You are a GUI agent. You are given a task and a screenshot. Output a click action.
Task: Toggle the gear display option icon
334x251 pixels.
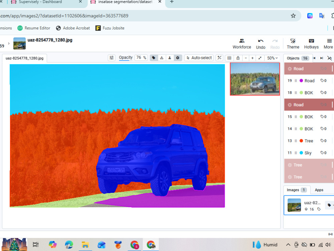tap(178, 58)
